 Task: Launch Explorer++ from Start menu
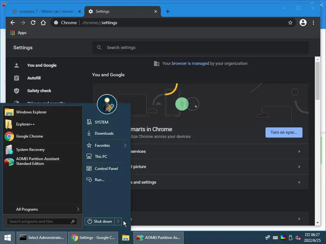[43, 124]
